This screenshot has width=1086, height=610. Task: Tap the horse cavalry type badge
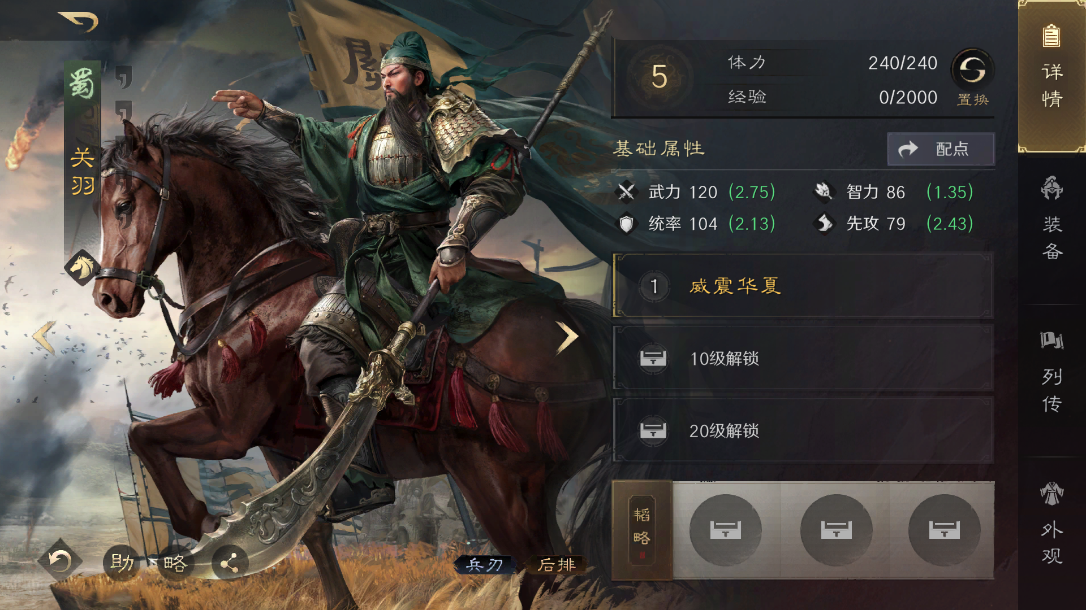click(x=82, y=267)
